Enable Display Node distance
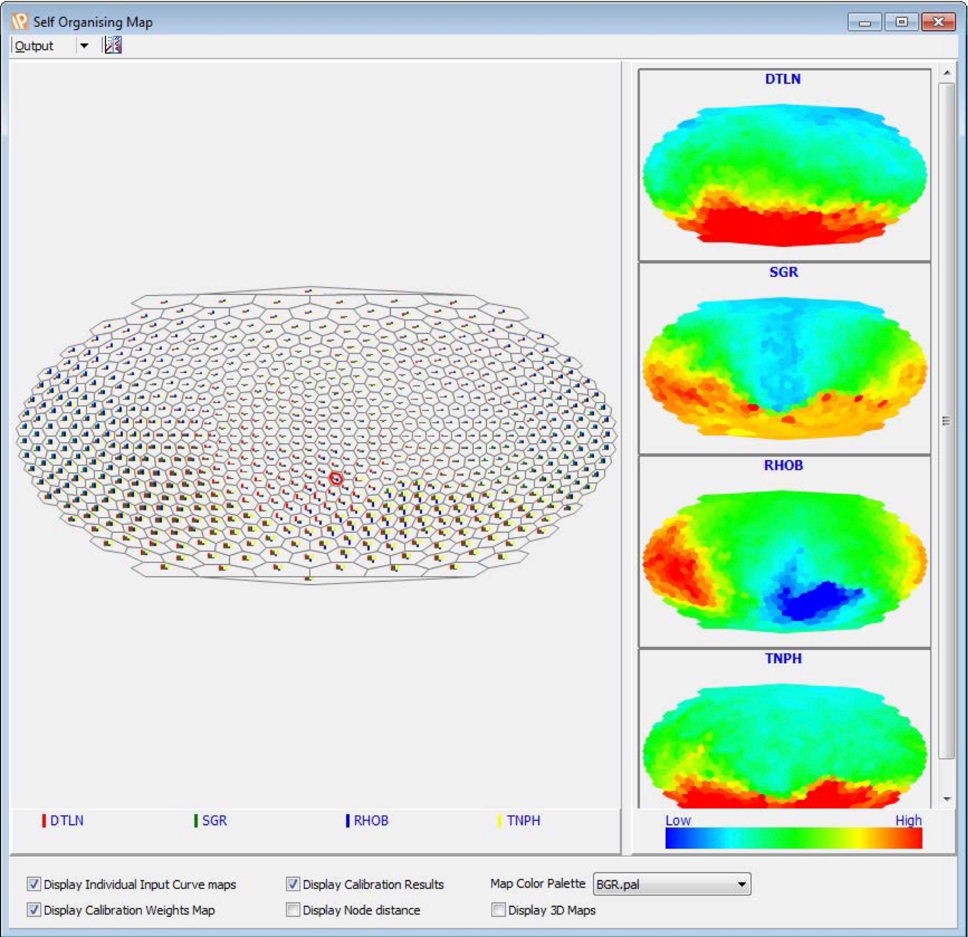 coord(293,910)
